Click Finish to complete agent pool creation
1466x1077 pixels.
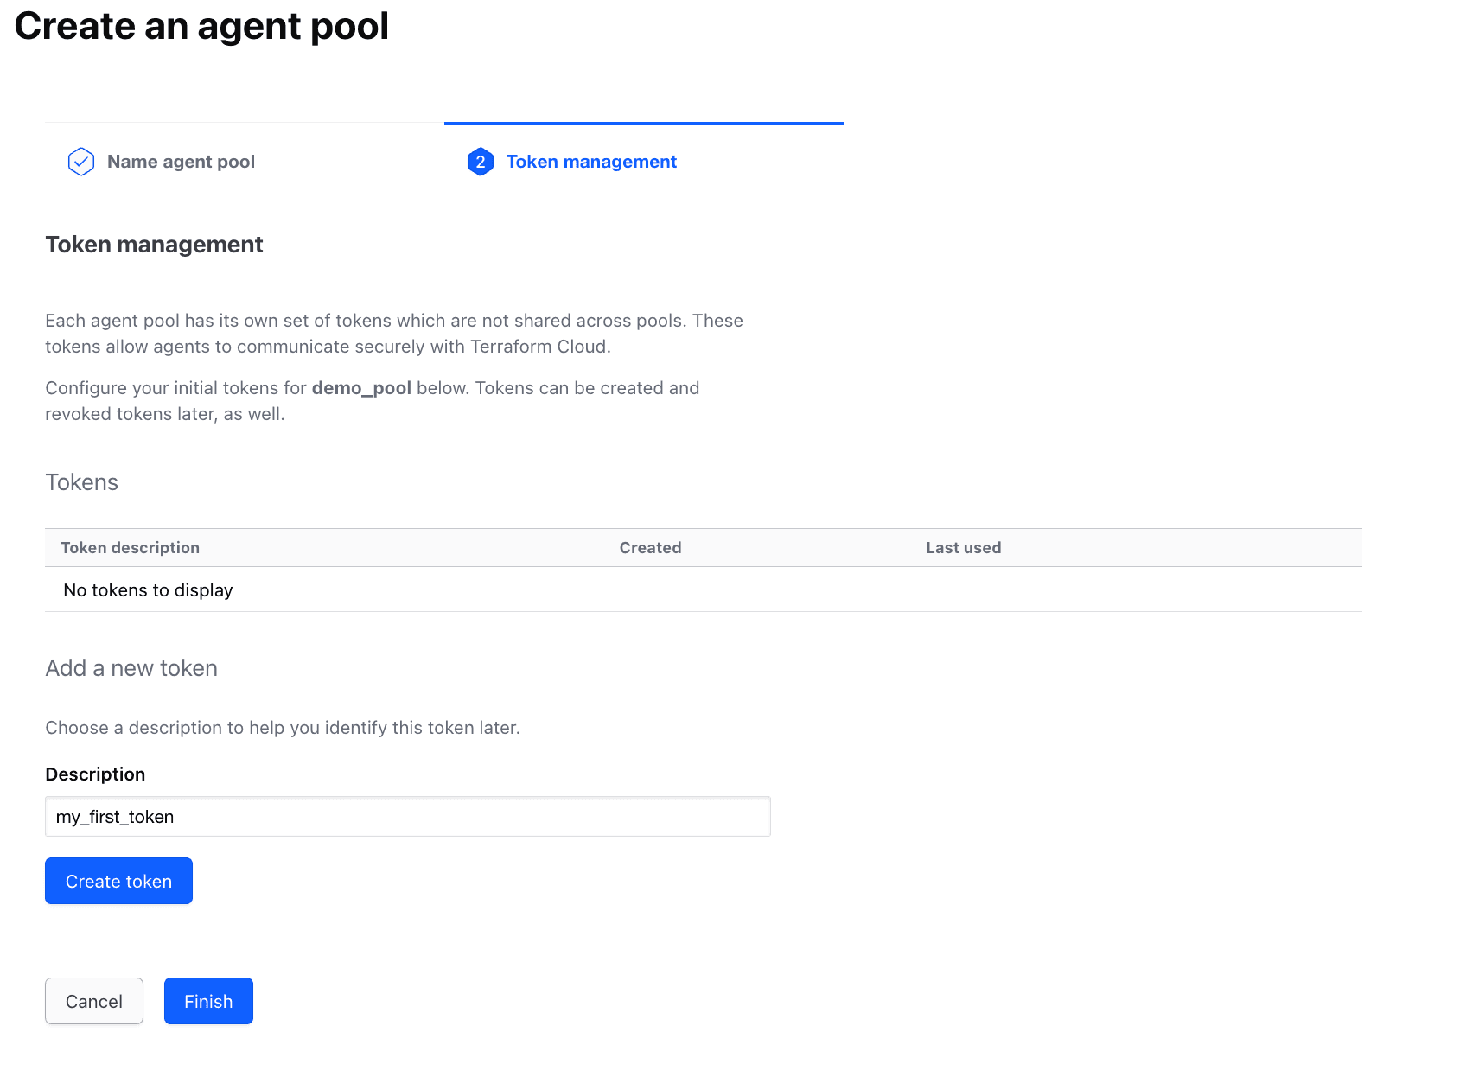pyautogui.click(x=207, y=1001)
